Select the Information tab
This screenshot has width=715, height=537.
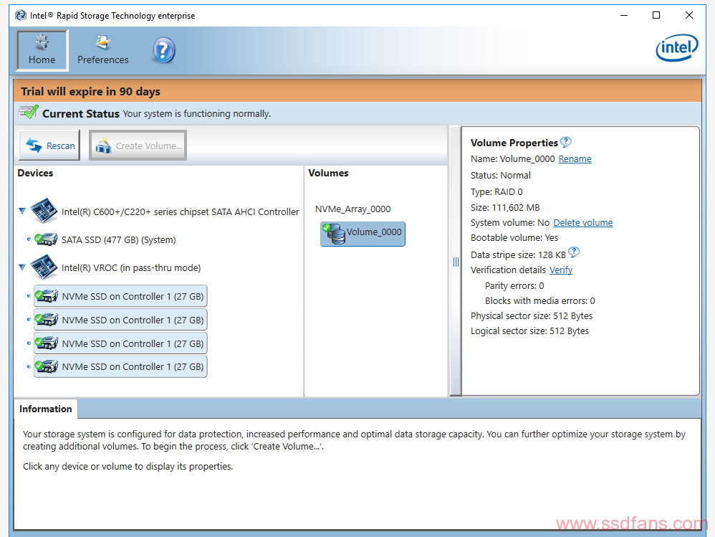(x=46, y=409)
